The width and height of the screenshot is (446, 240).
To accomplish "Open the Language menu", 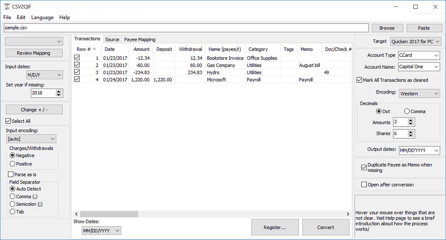I will (42, 17).
